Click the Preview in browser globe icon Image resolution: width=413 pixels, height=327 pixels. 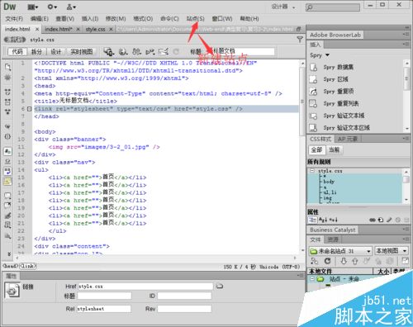(123, 51)
